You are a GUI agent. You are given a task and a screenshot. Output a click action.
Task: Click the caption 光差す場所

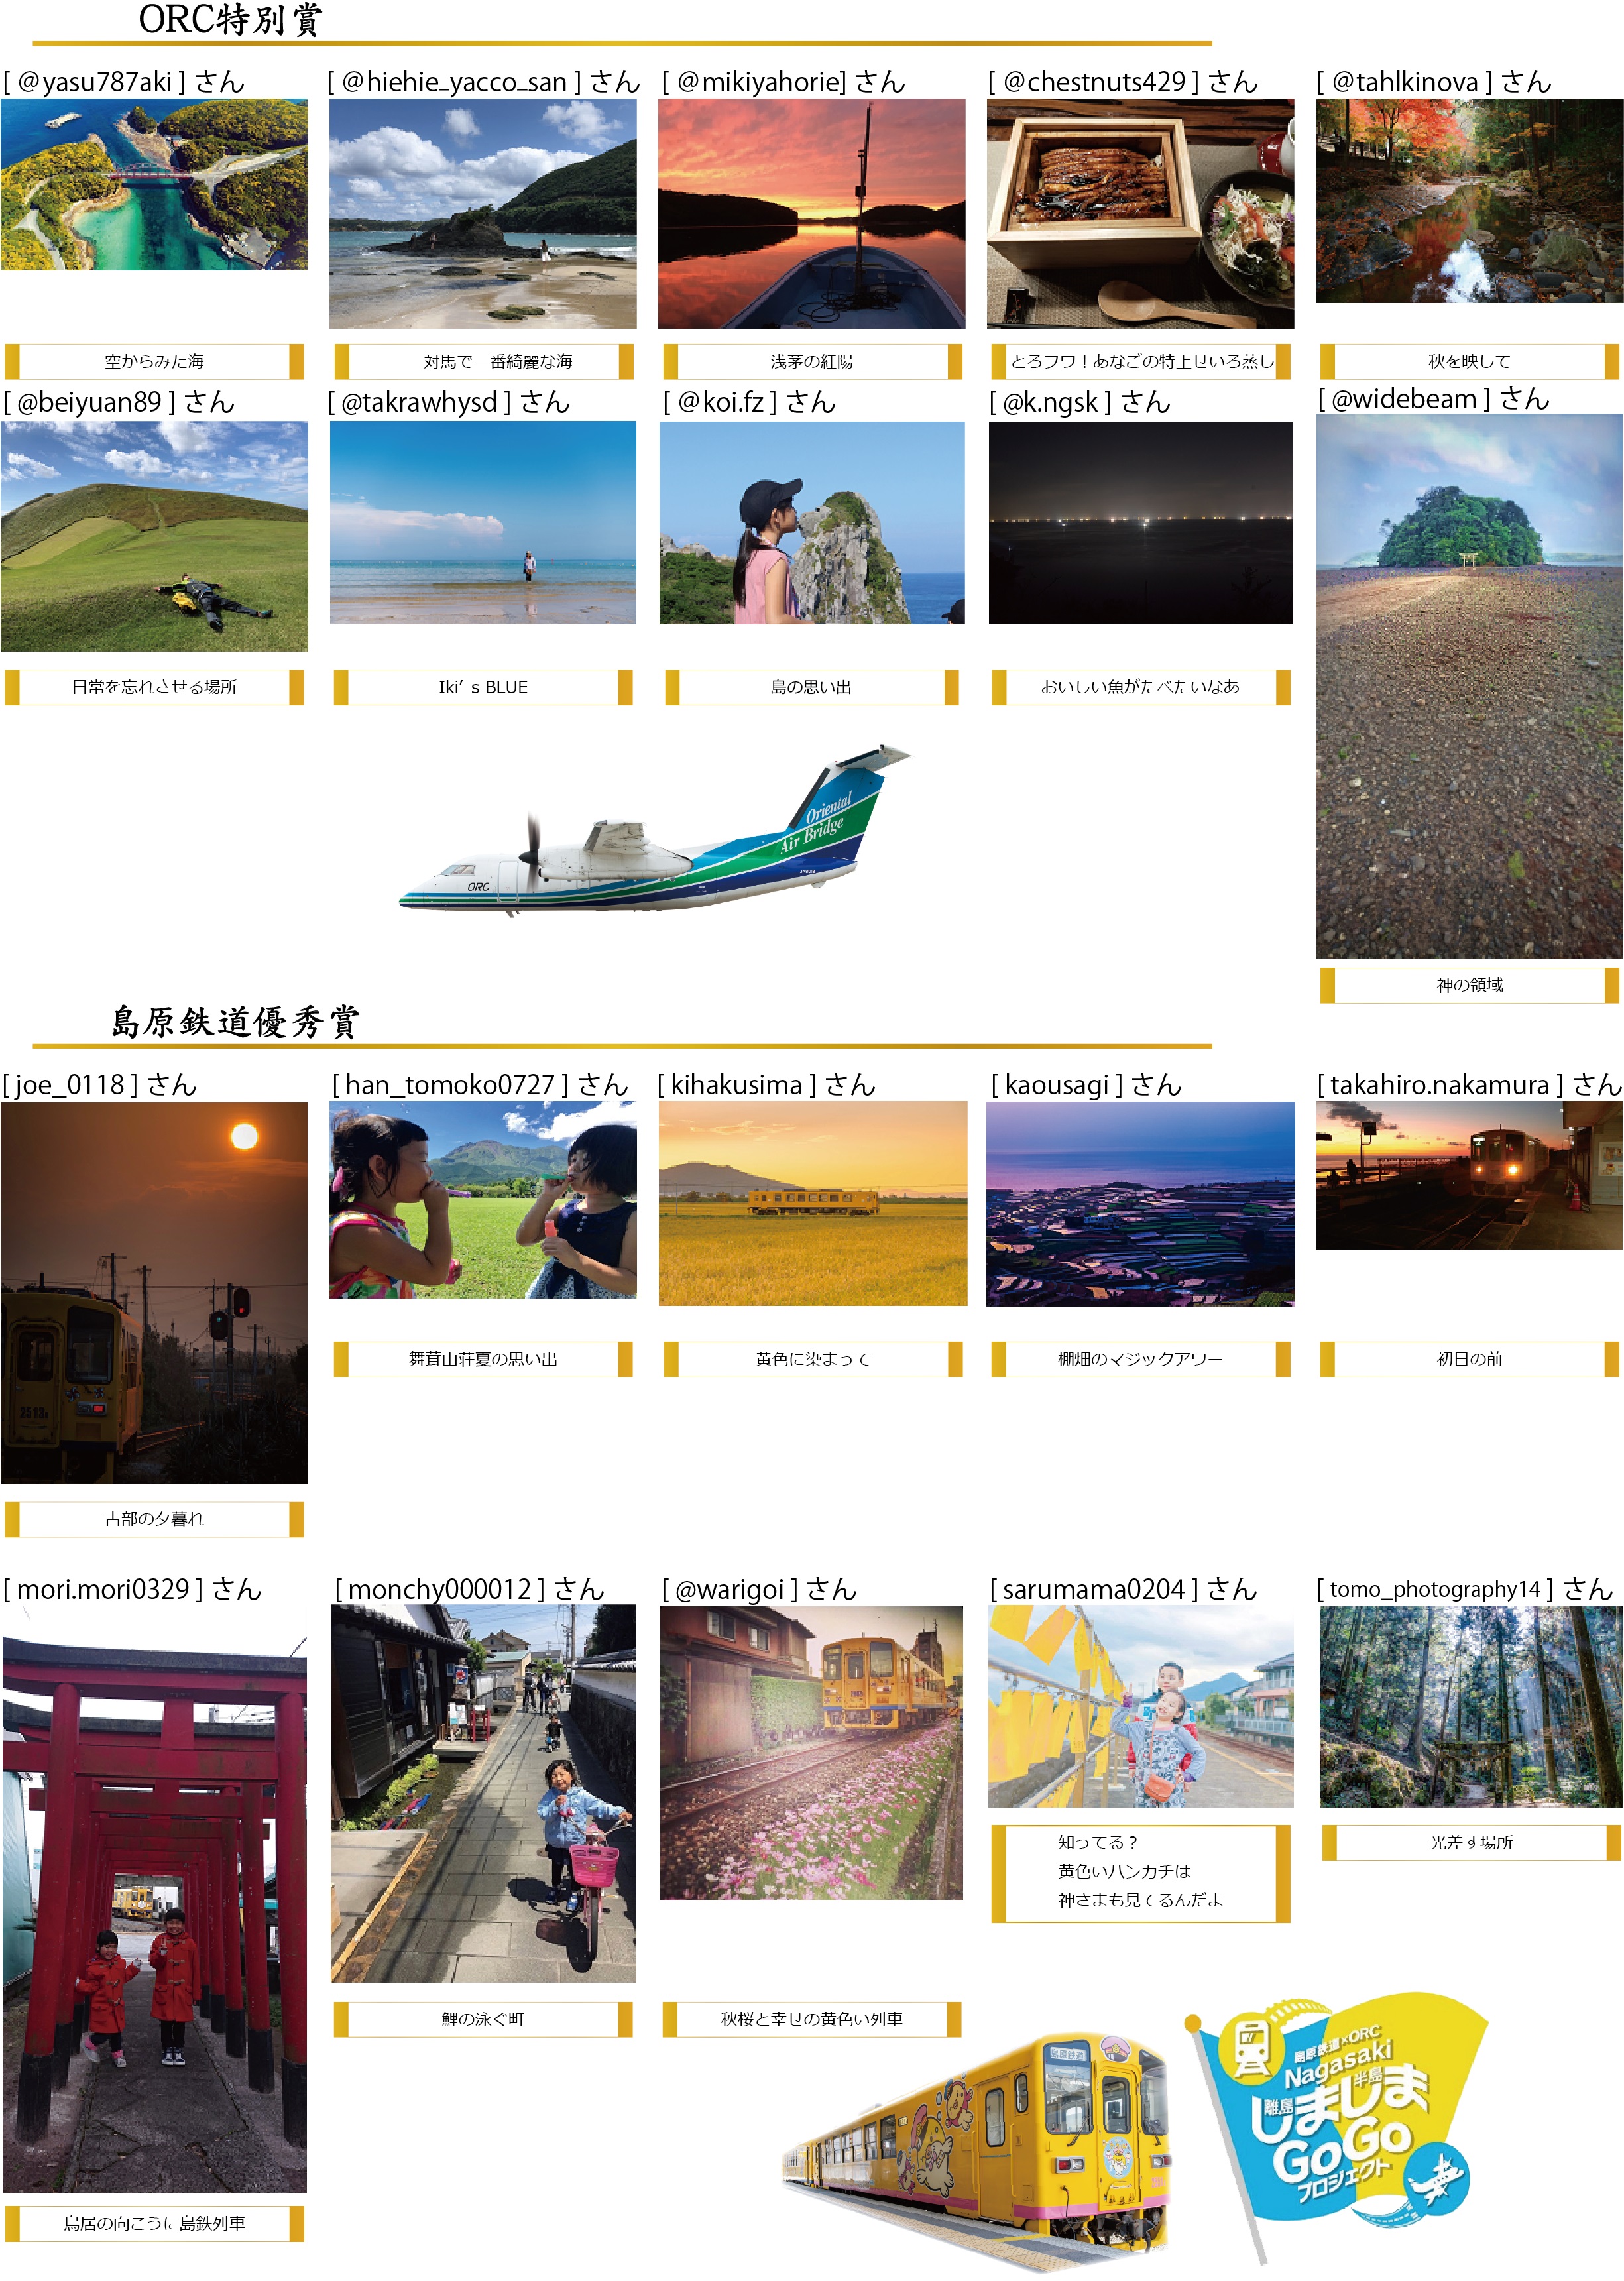1471,1842
